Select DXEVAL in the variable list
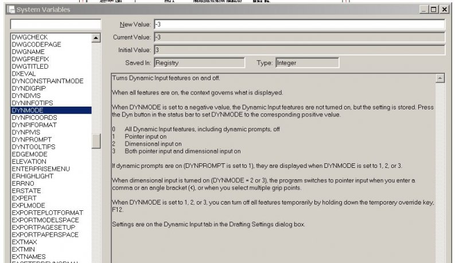459x263 pixels. pos(24,74)
